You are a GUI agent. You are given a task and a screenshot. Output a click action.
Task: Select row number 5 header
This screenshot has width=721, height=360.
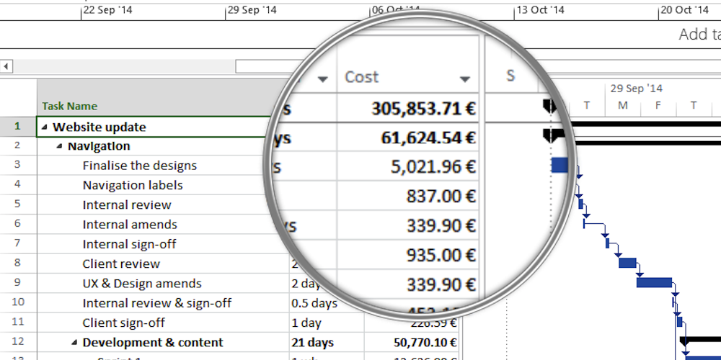point(18,204)
